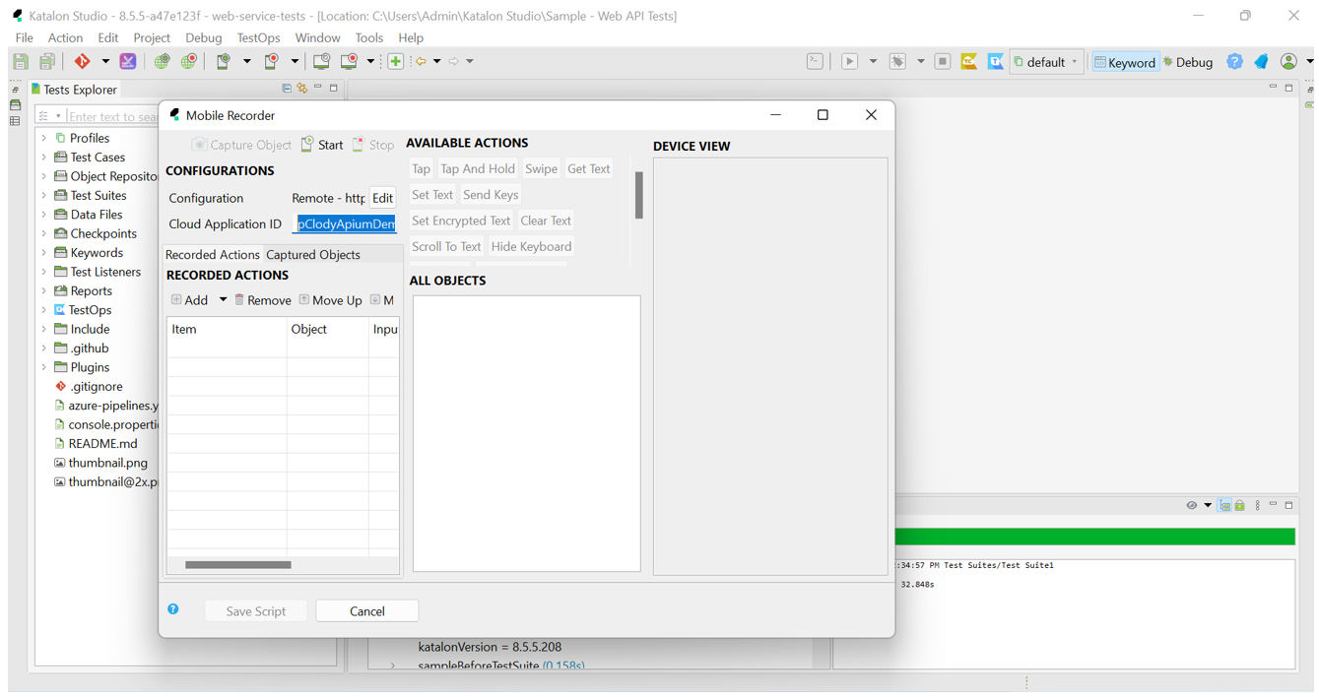Click the Start recording button
The width and height of the screenshot is (1319, 697).
[x=322, y=145]
